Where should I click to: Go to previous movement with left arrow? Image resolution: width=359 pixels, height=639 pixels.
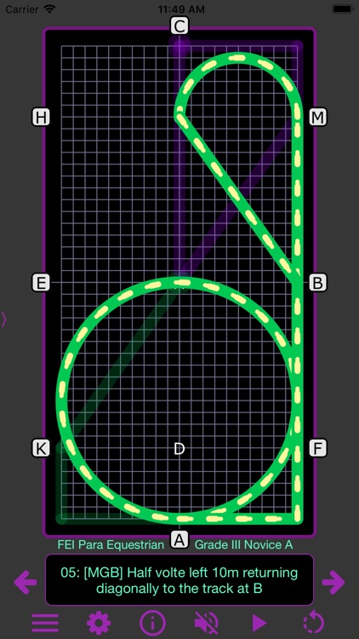(x=26, y=582)
